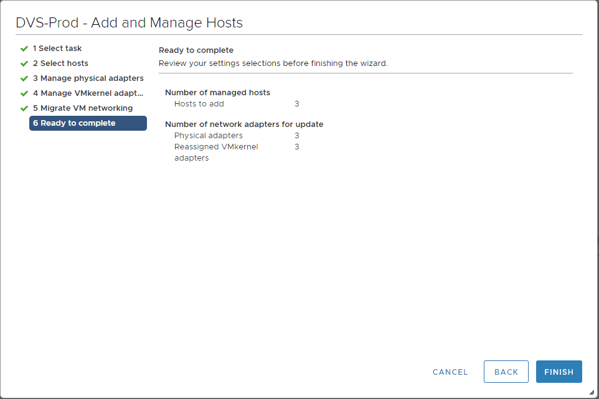Click the Hosts to add count value

tap(297, 103)
